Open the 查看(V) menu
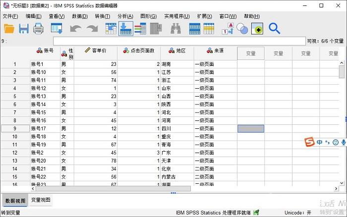Viewport: 347px width, 217px height. (57, 16)
